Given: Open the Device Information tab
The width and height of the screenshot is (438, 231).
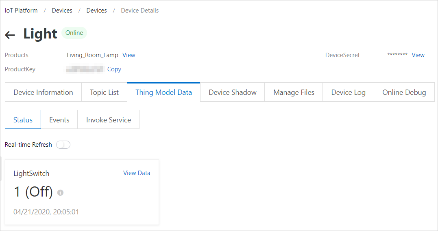Looking at the screenshot, I should pyautogui.click(x=43, y=92).
